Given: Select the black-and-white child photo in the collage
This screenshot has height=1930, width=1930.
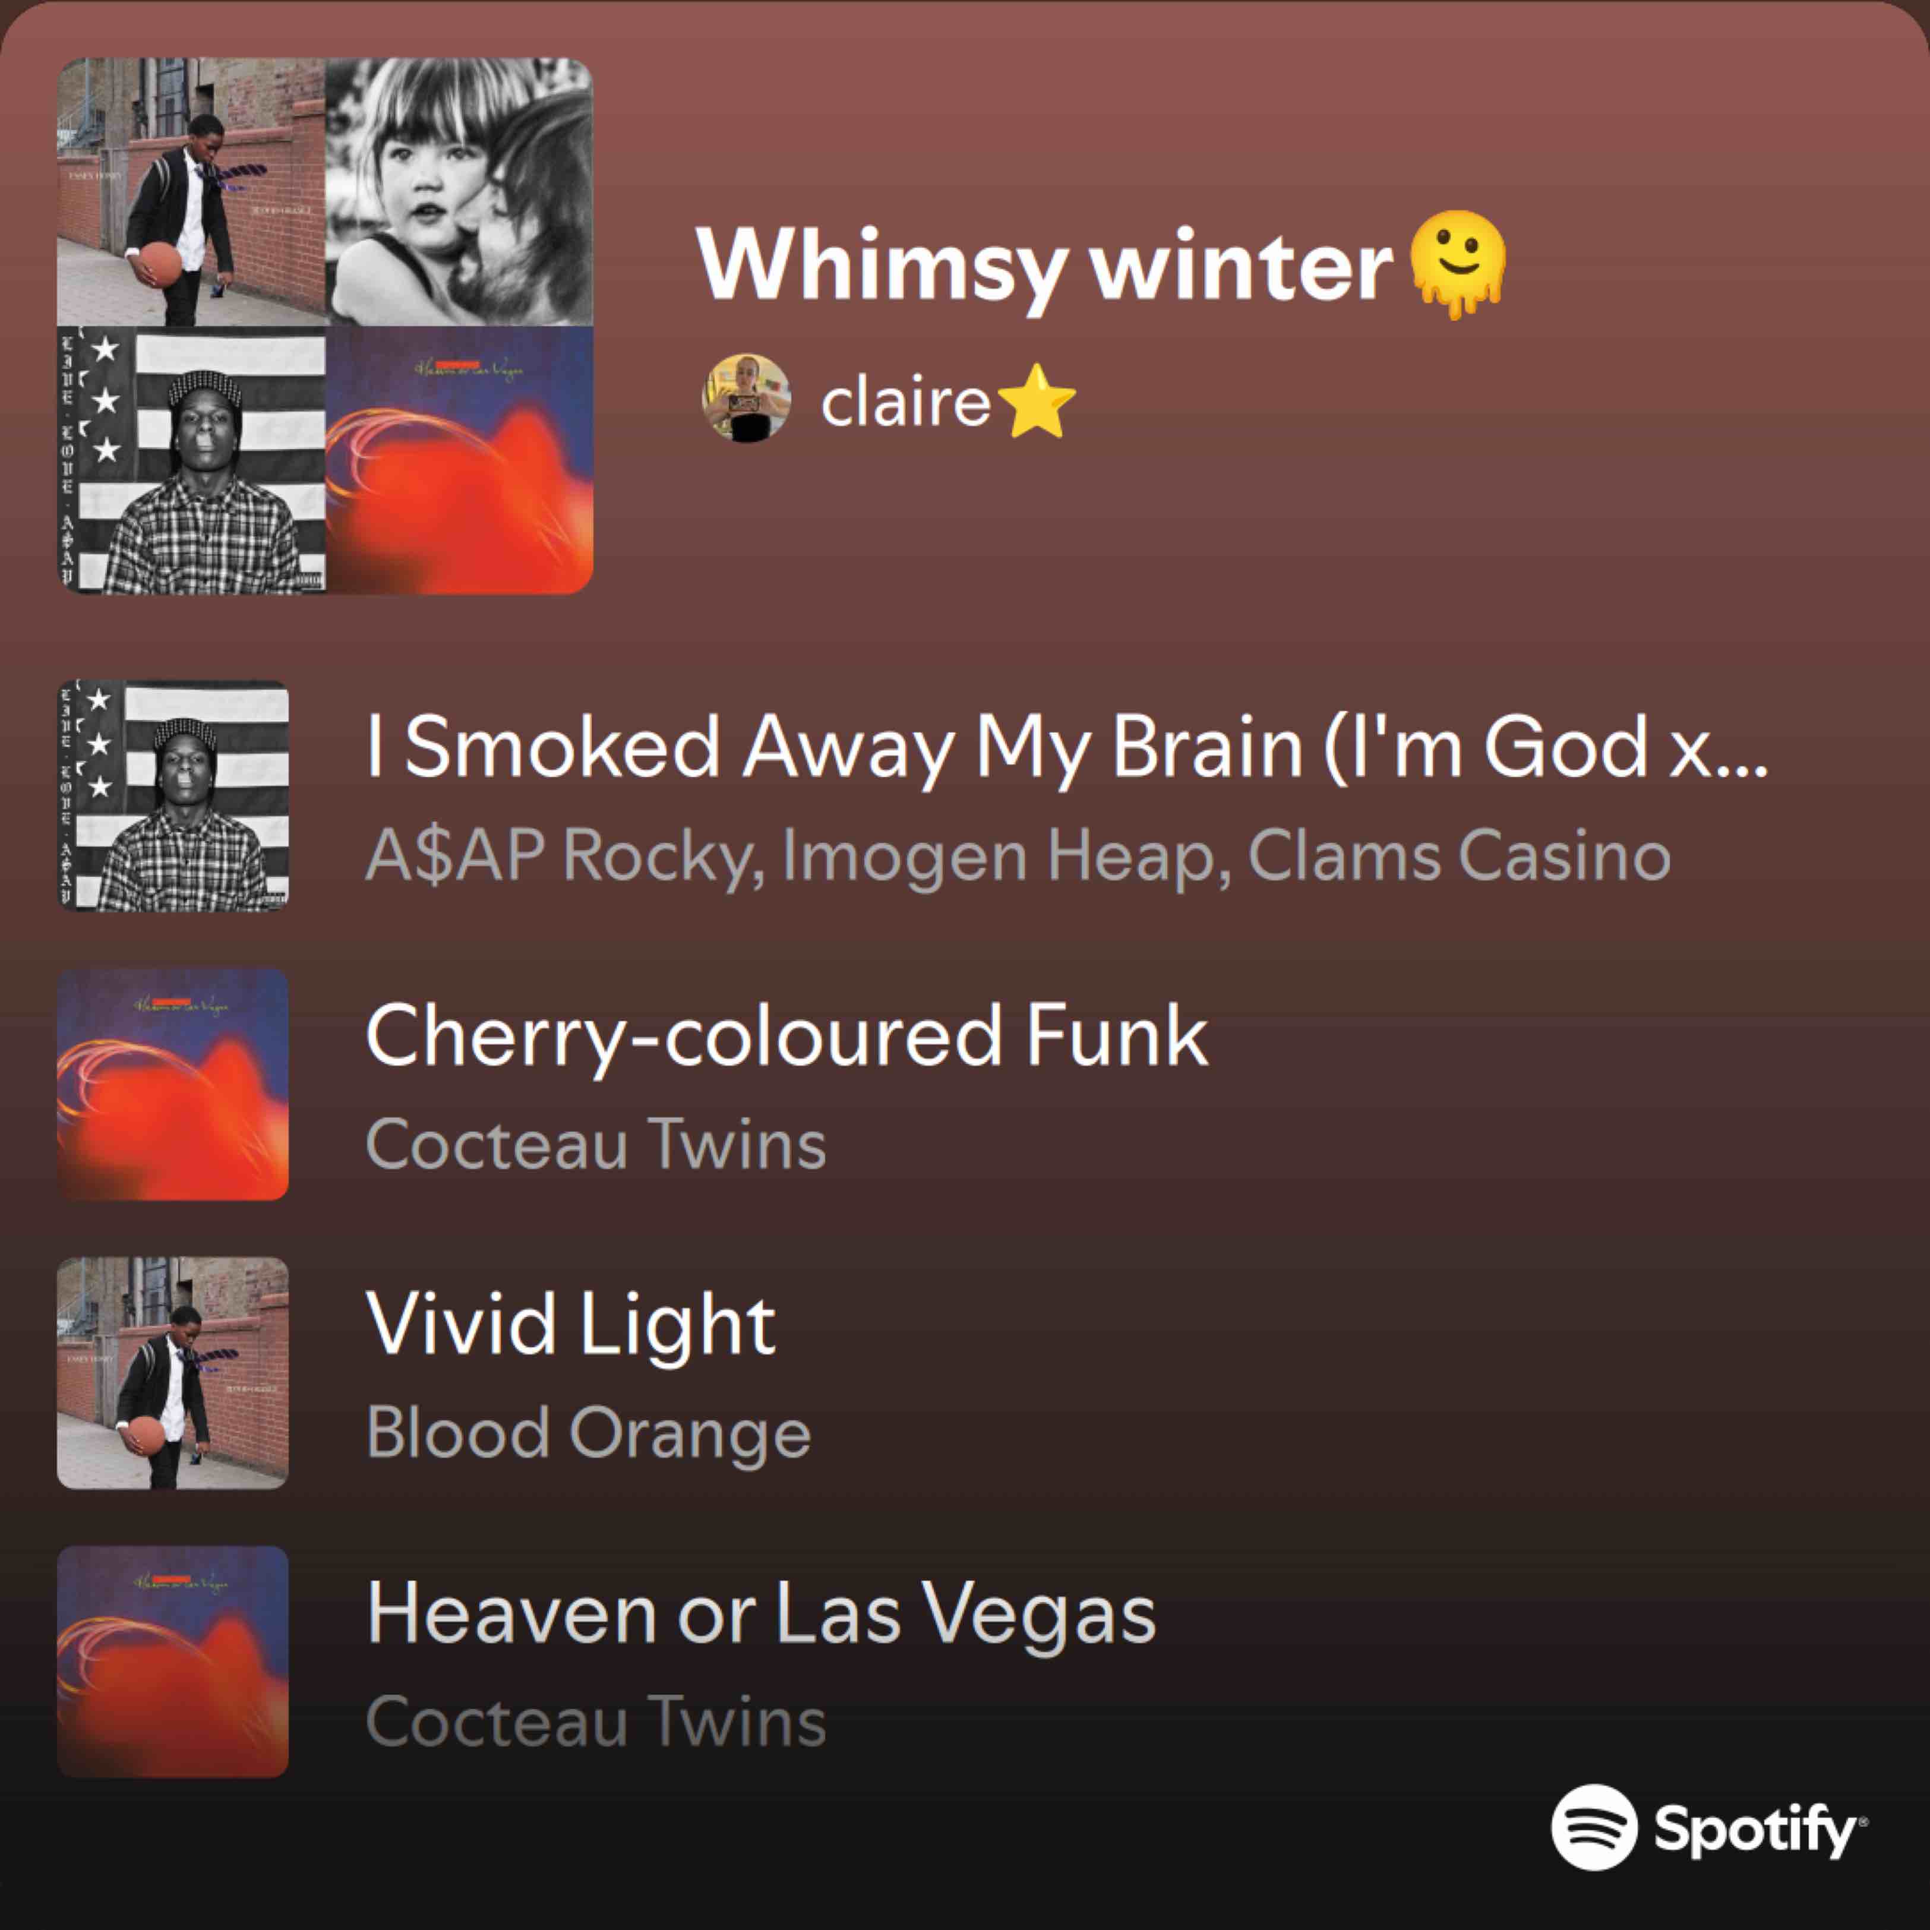Looking at the screenshot, I should [x=460, y=192].
